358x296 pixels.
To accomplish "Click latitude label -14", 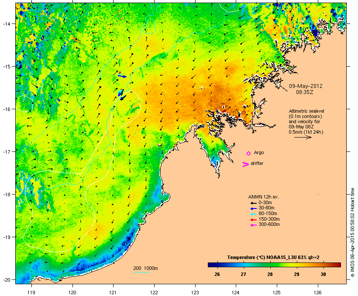I will point(7,24).
